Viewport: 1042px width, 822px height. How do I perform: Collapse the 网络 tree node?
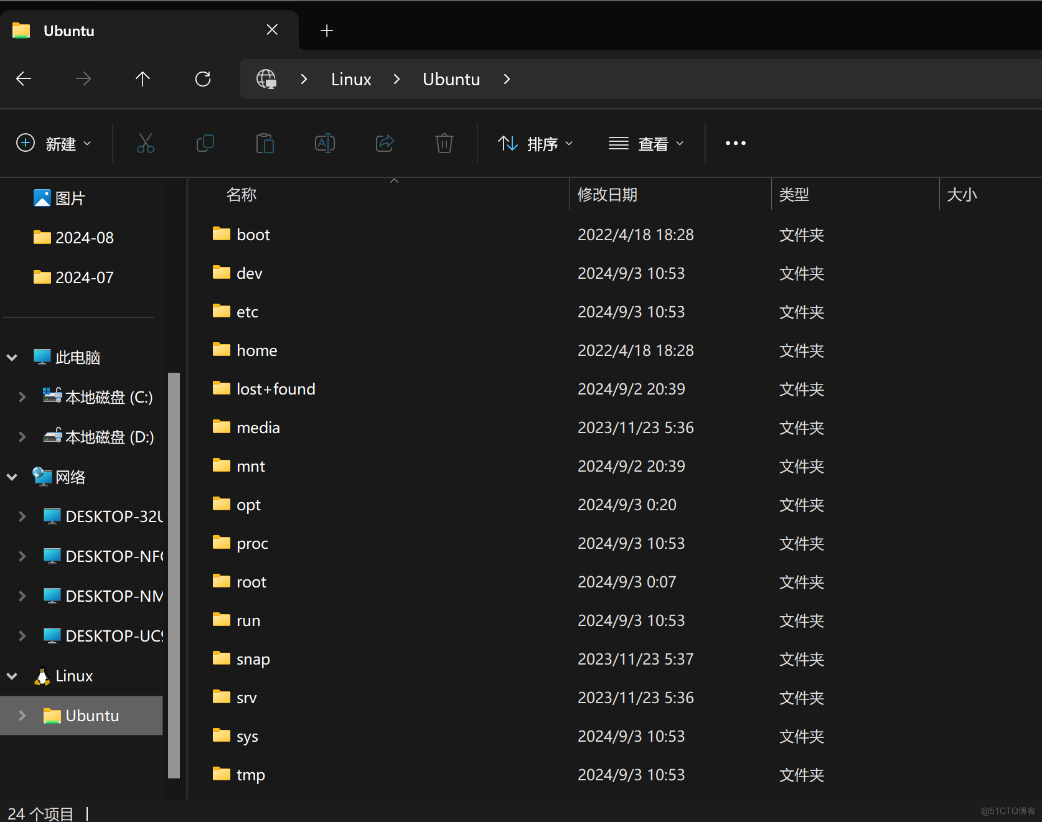coord(12,477)
